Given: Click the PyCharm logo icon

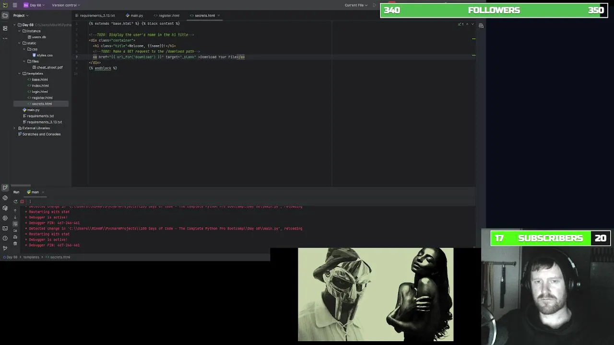Looking at the screenshot, I should pos(5,5).
